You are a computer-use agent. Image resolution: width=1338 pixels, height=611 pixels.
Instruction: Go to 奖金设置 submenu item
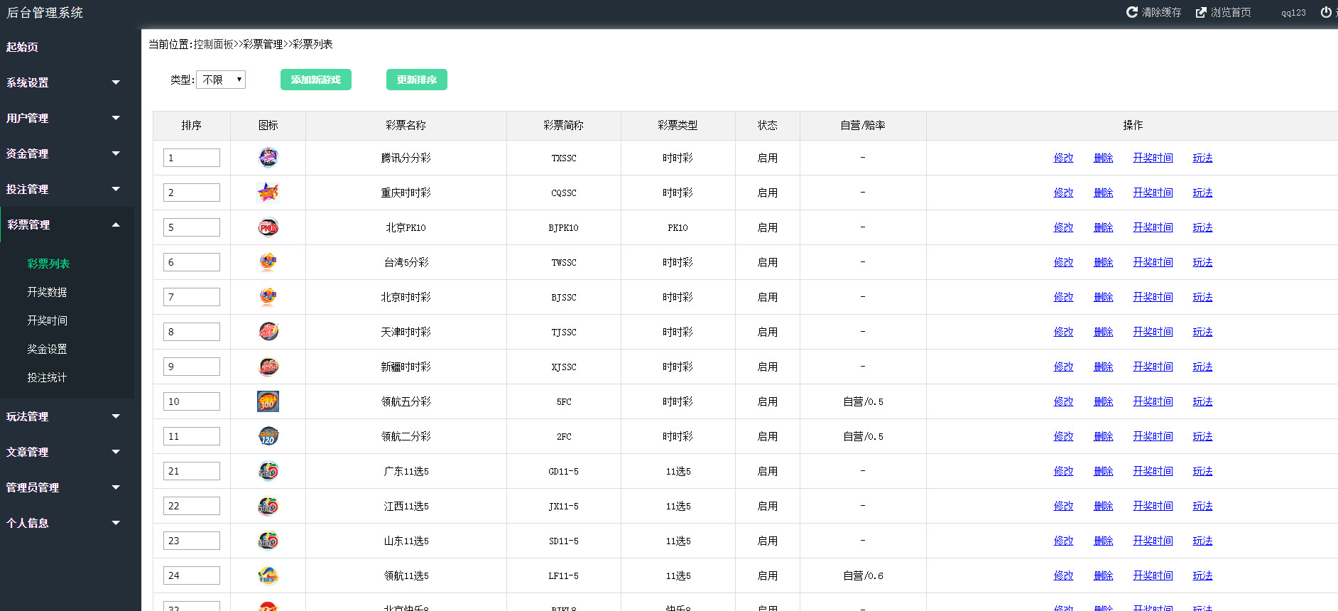point(47,349)
